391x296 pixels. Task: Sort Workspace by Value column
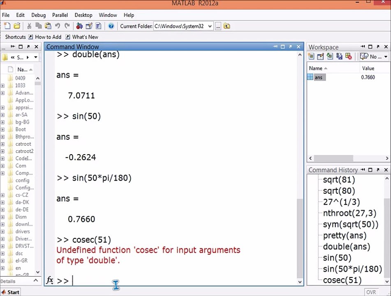point(368,68)
